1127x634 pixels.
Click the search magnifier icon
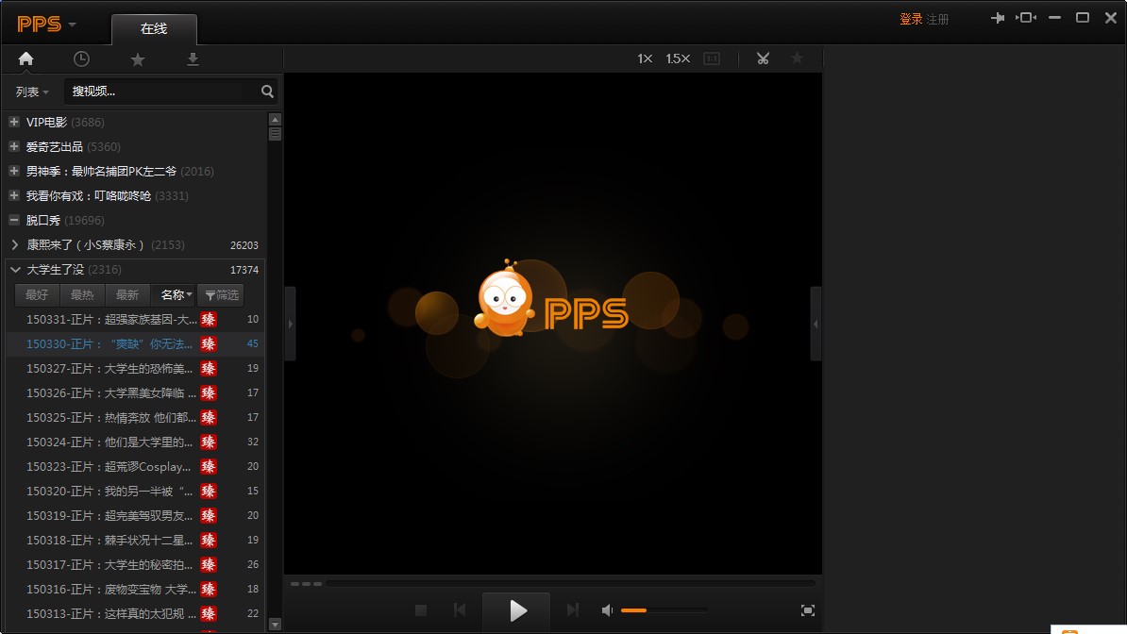coord(266,92)
